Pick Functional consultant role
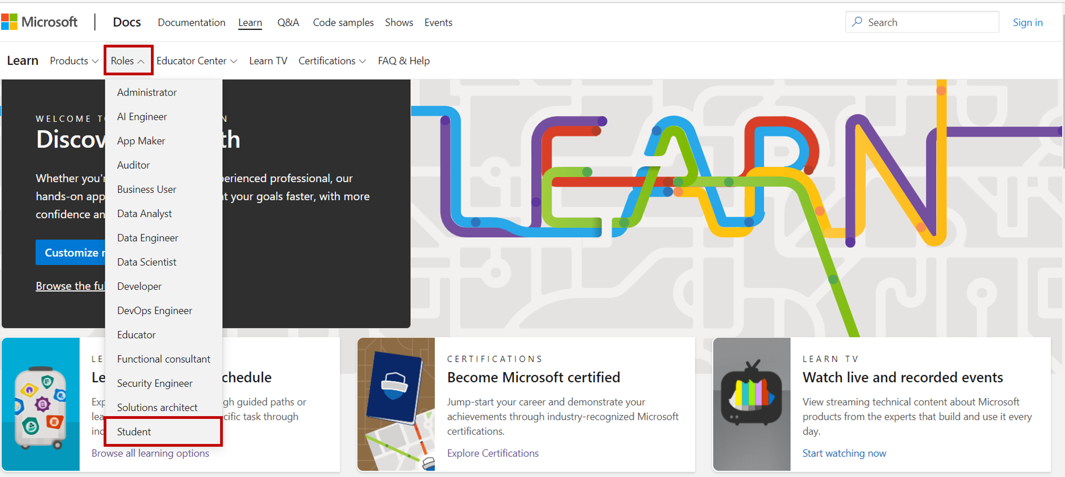The image size is (1065, 477). (164, 359)
